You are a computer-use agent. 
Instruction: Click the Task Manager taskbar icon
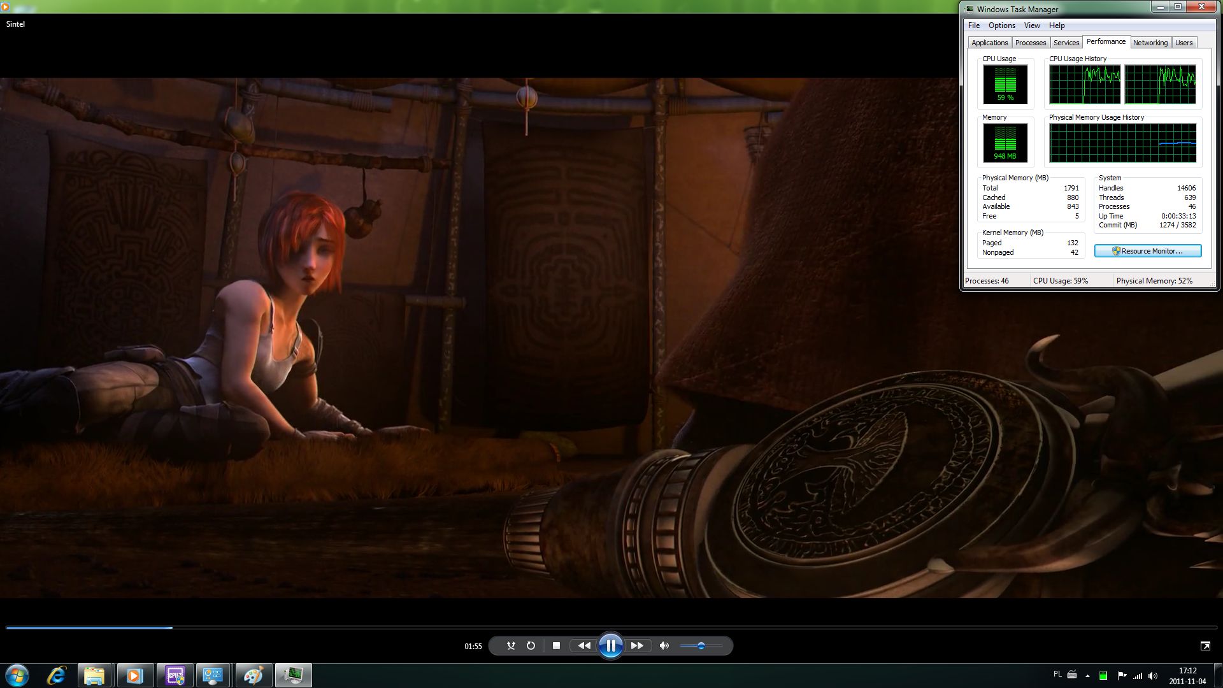point(293,675)
